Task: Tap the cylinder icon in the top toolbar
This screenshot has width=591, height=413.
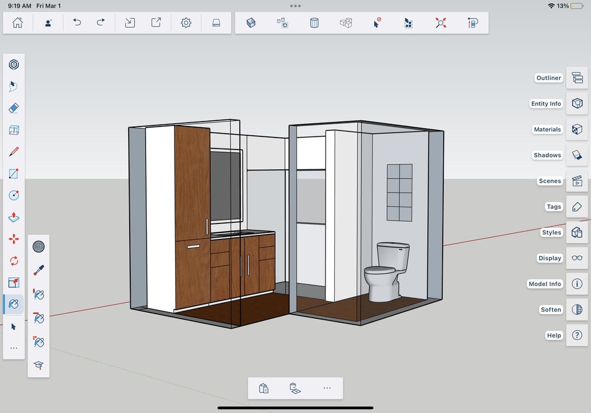Action: pos(314,22)
